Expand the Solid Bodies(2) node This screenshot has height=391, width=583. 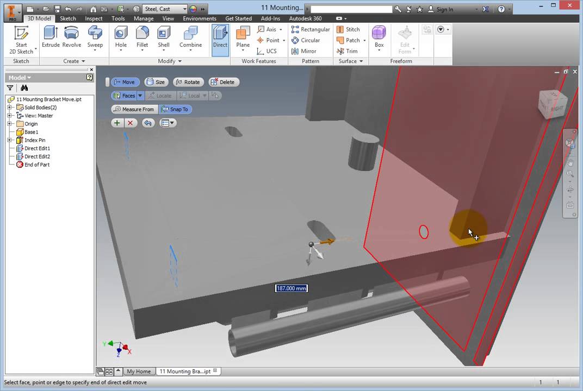click(x=9, y=108)
